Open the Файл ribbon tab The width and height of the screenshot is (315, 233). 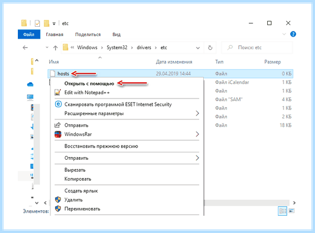click(x=29, y=34)
